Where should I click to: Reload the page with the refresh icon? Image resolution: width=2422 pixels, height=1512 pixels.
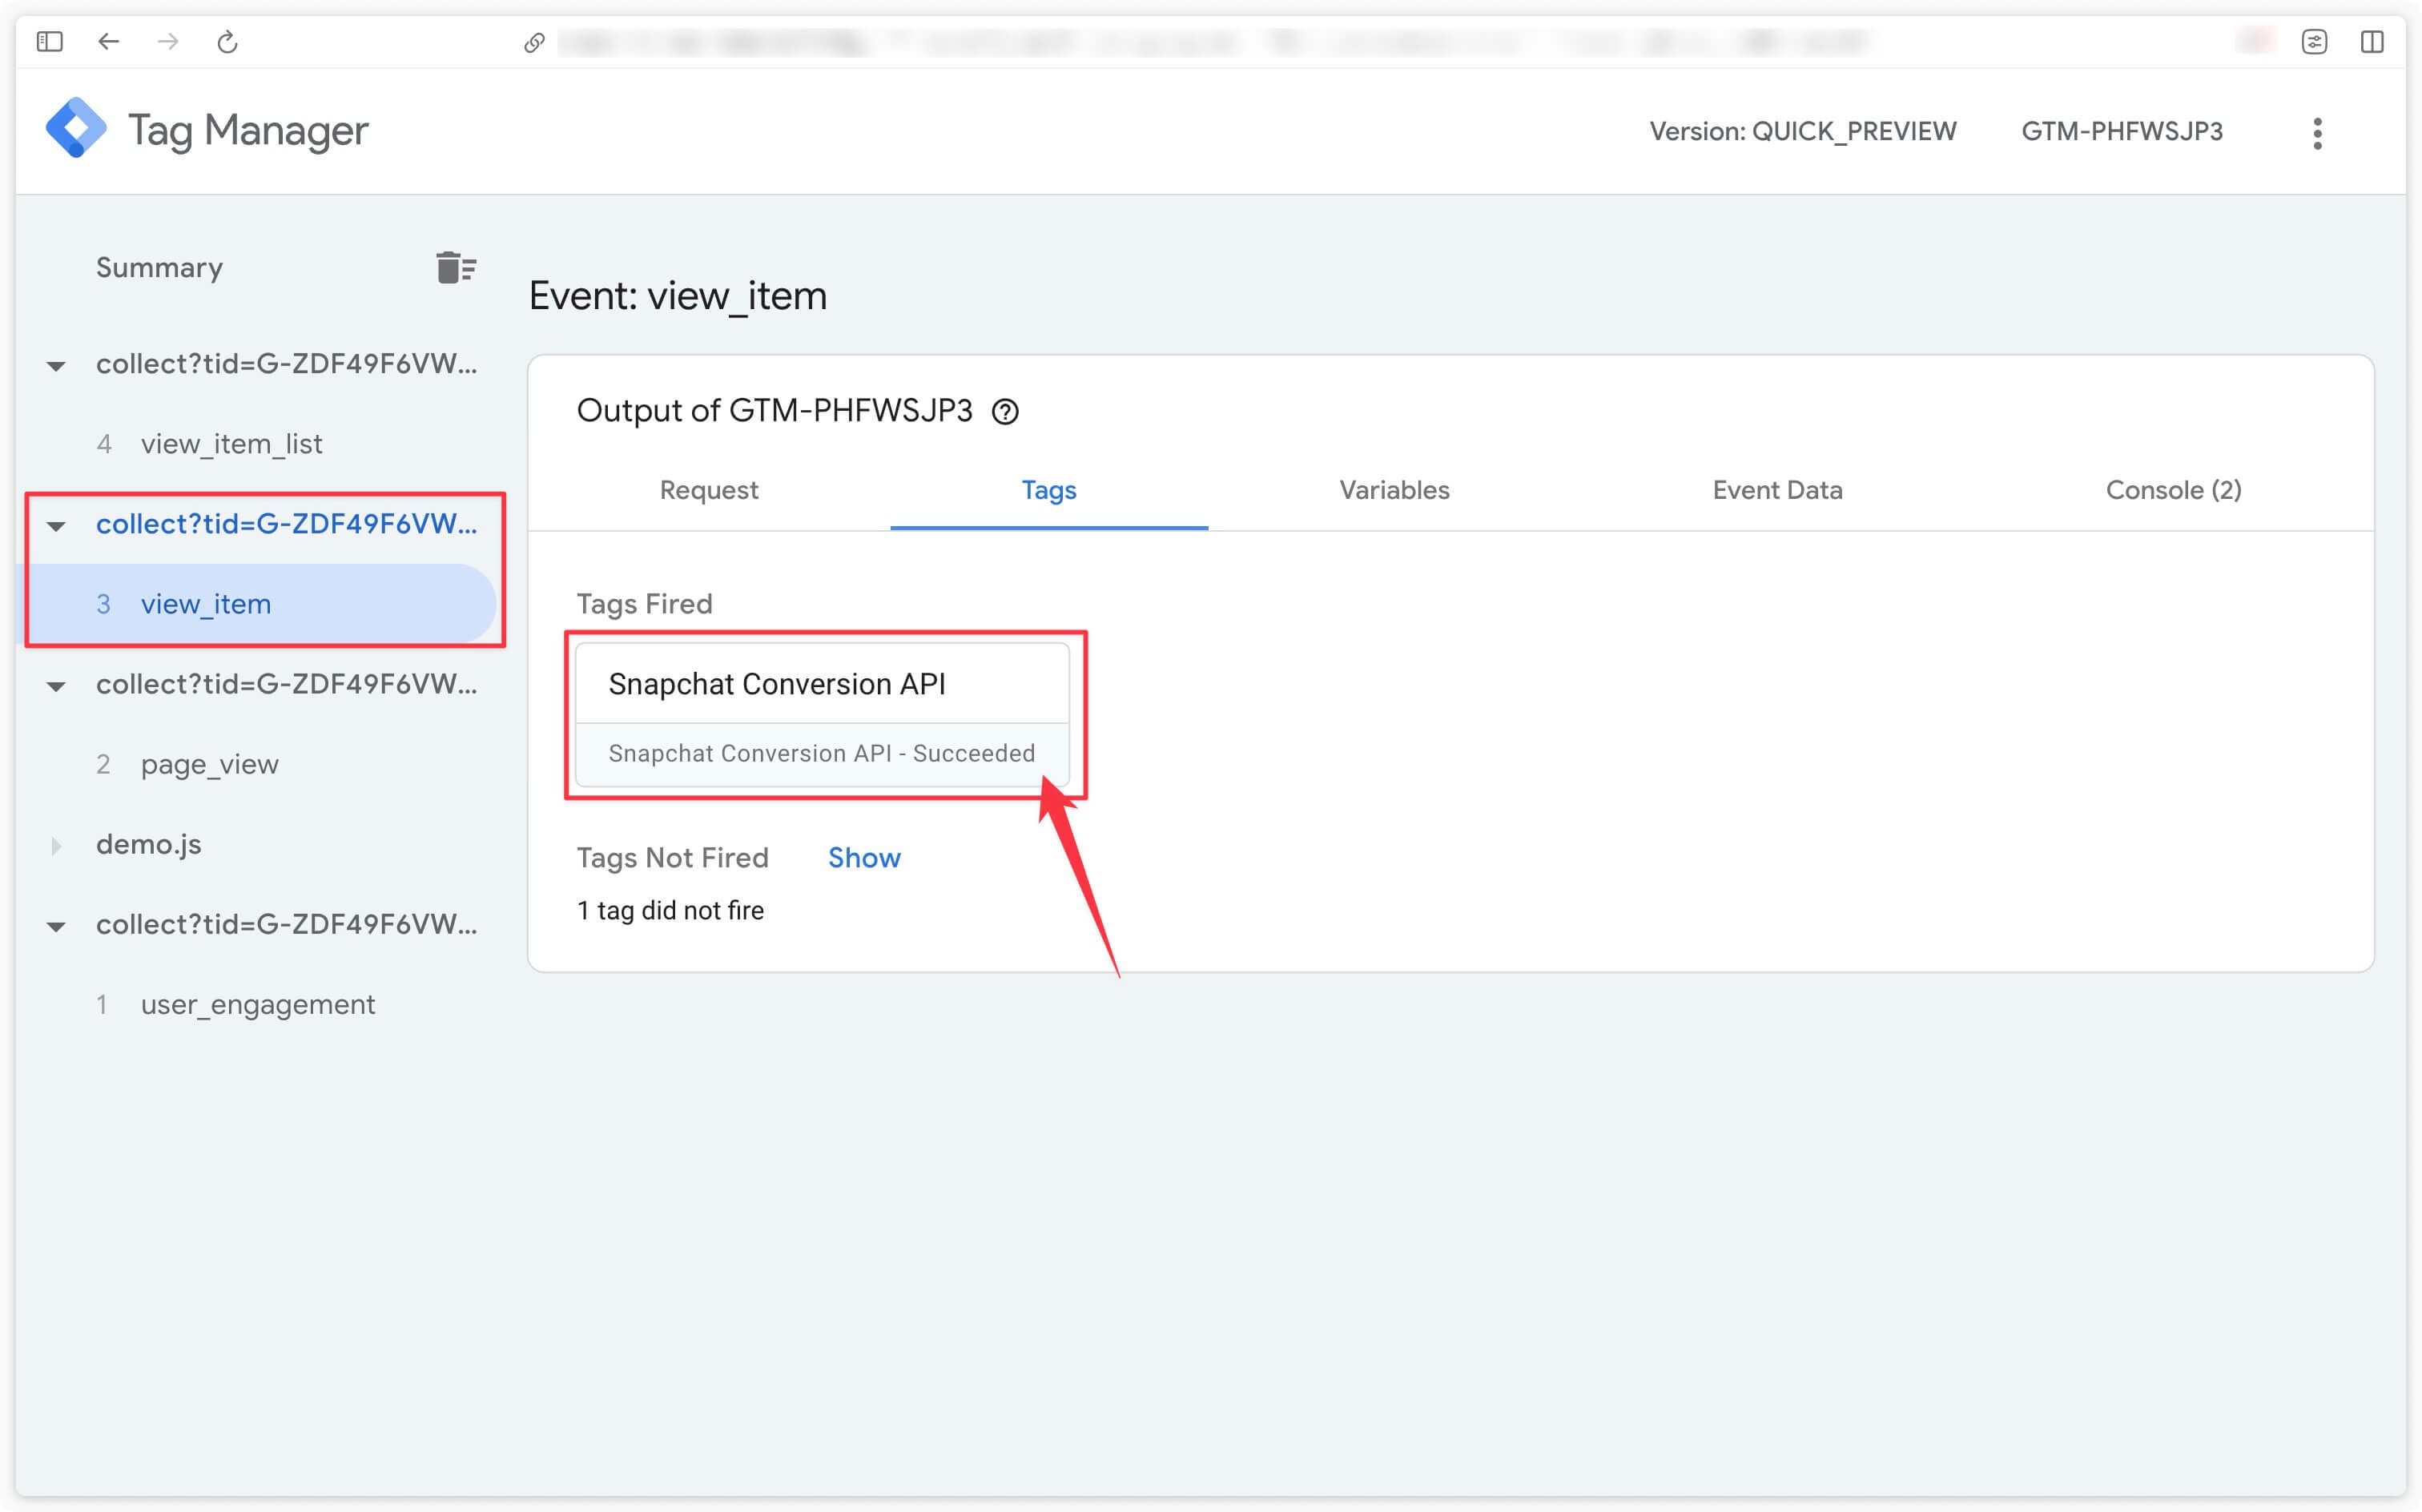(228, 42)
